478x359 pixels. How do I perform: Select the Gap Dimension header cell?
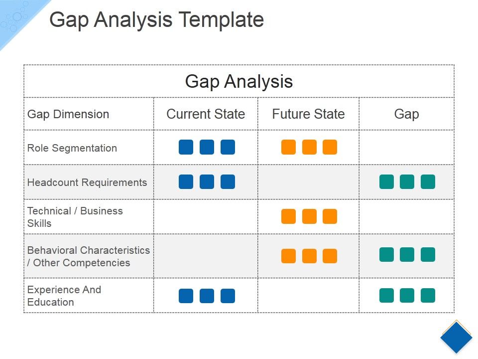[x=68, y=114]
